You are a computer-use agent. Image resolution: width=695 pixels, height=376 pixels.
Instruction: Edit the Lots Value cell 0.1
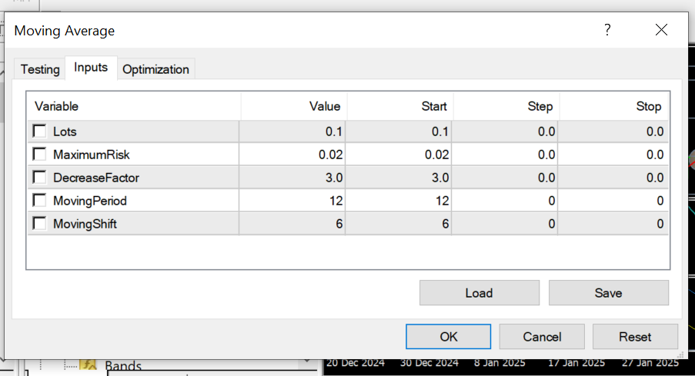pyautogui.click(x=292, y=131)
